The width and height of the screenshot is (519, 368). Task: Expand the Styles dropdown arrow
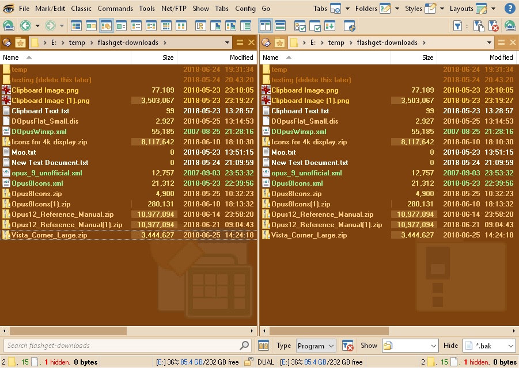pyautogui.click(x=442, y=9)
